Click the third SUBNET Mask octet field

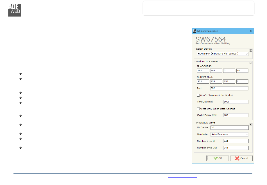click(x=229, y=82)
